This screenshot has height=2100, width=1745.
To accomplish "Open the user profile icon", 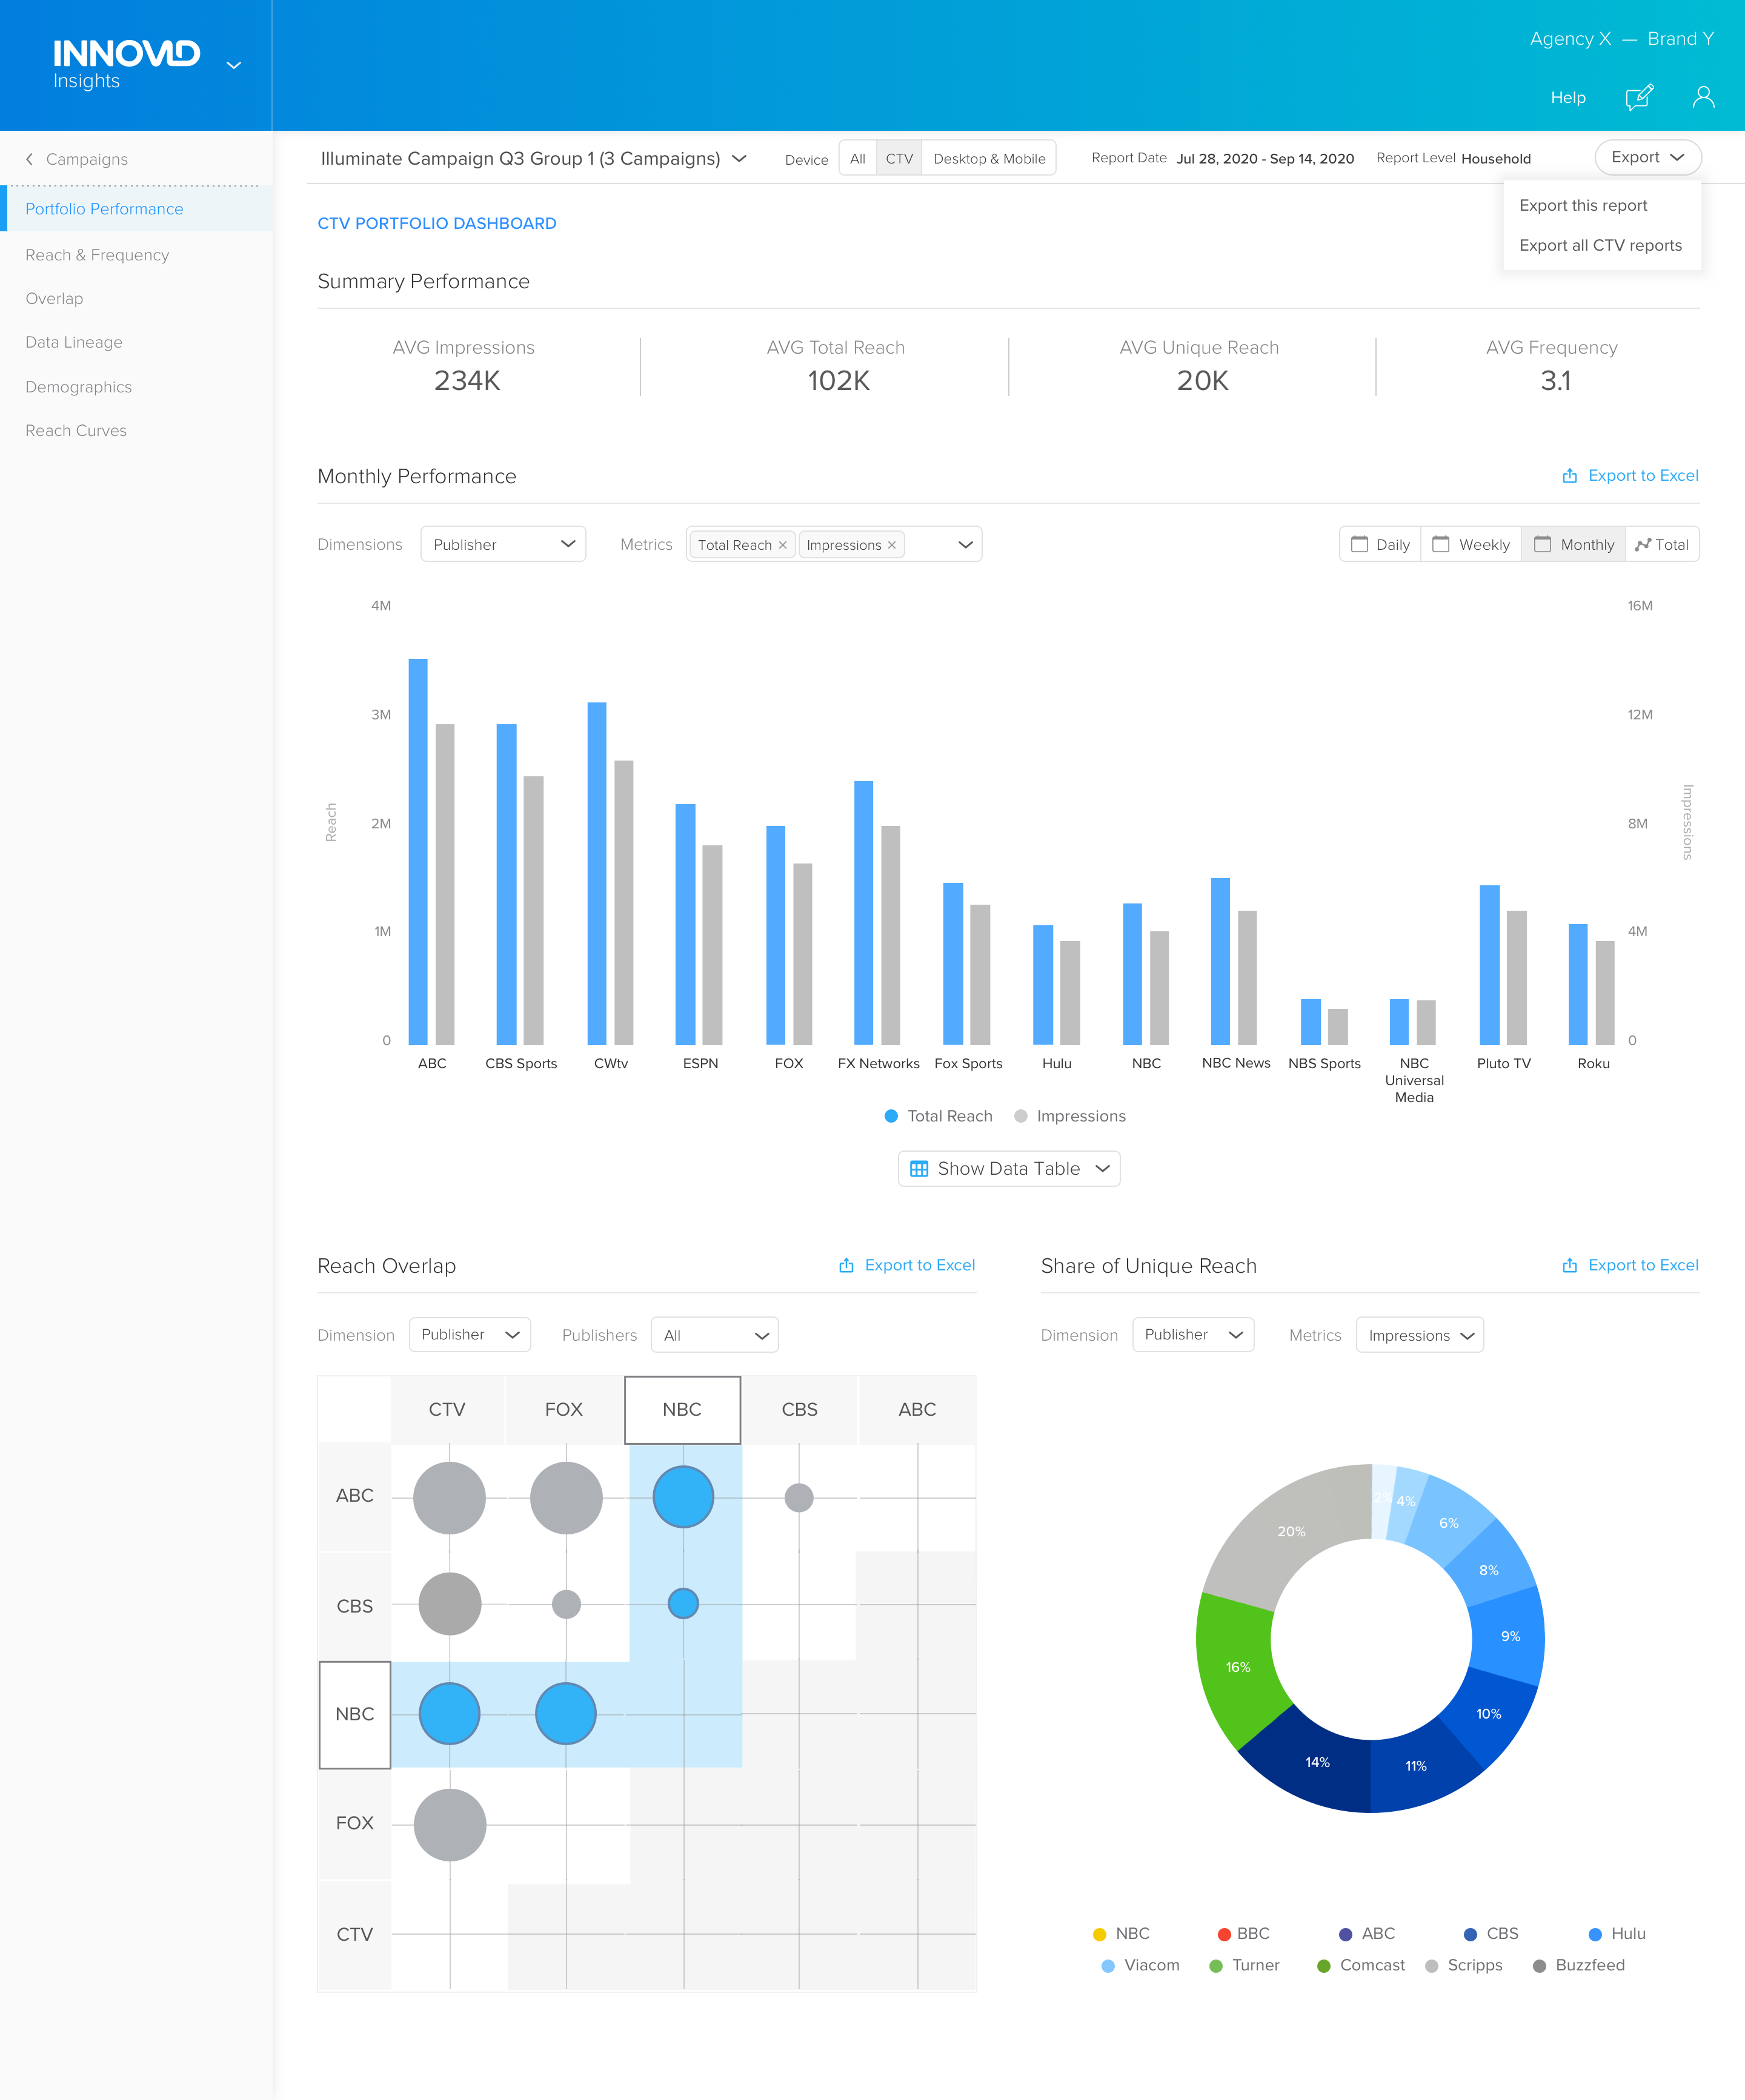I will (1703, 97).
